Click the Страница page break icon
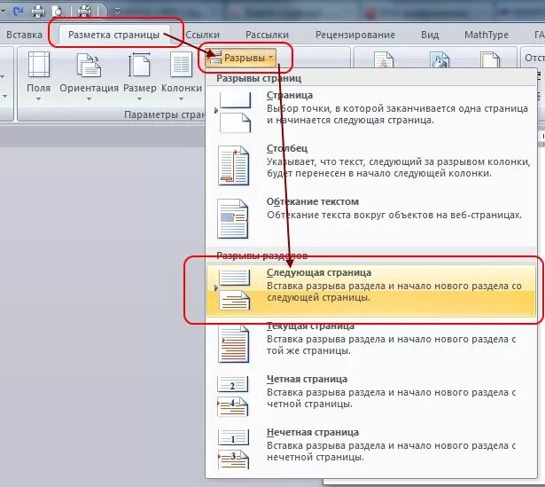Image resolution: width=545 pixels, height=487 pixels. (235, 112)
